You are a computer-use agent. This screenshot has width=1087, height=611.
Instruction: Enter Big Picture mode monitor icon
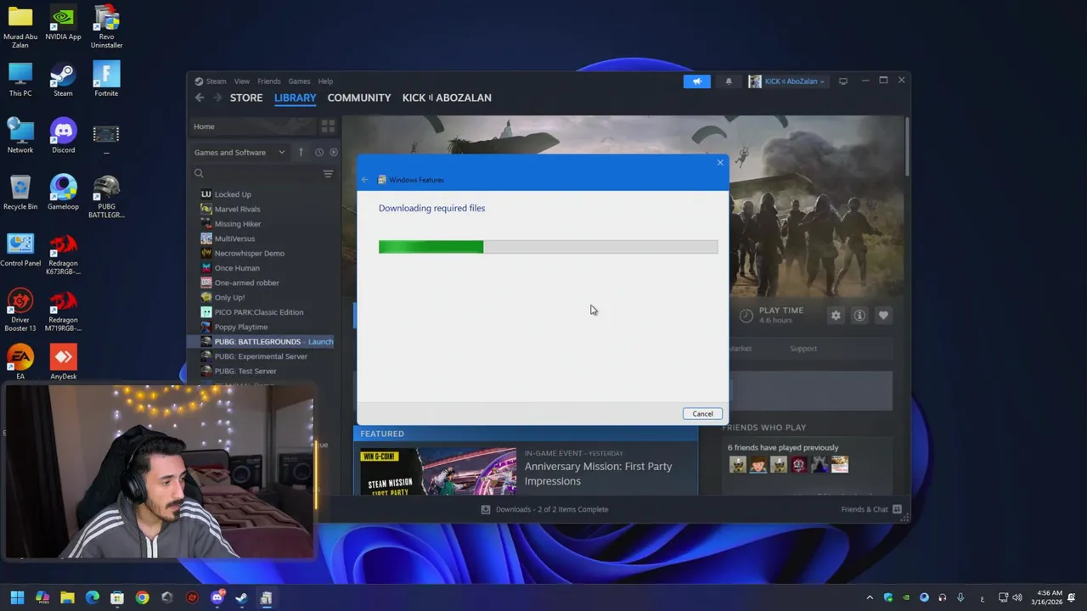pos(843,81)
